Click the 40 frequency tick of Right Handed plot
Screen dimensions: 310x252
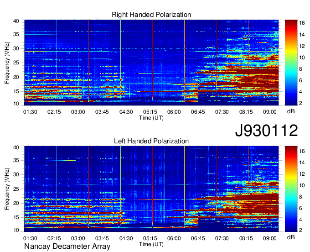click(16, 21)
